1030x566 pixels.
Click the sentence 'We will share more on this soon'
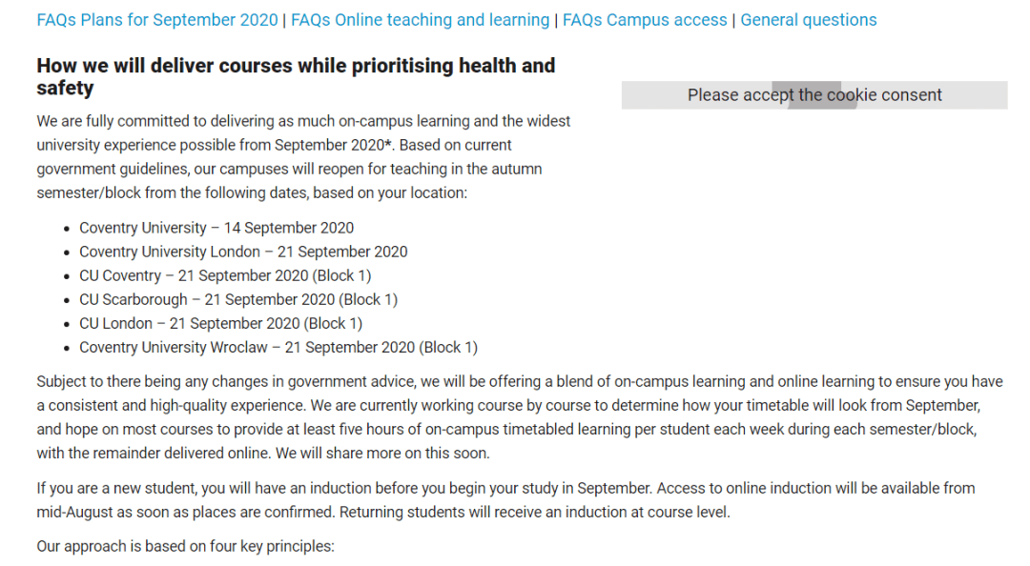pyautogui.click(x=383, y=453)
